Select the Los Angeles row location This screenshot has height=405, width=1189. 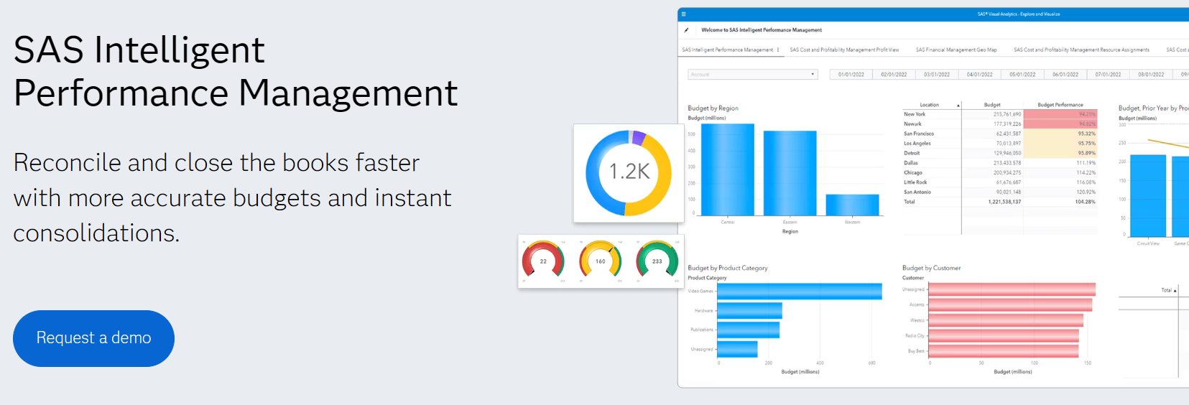[917, 144]
